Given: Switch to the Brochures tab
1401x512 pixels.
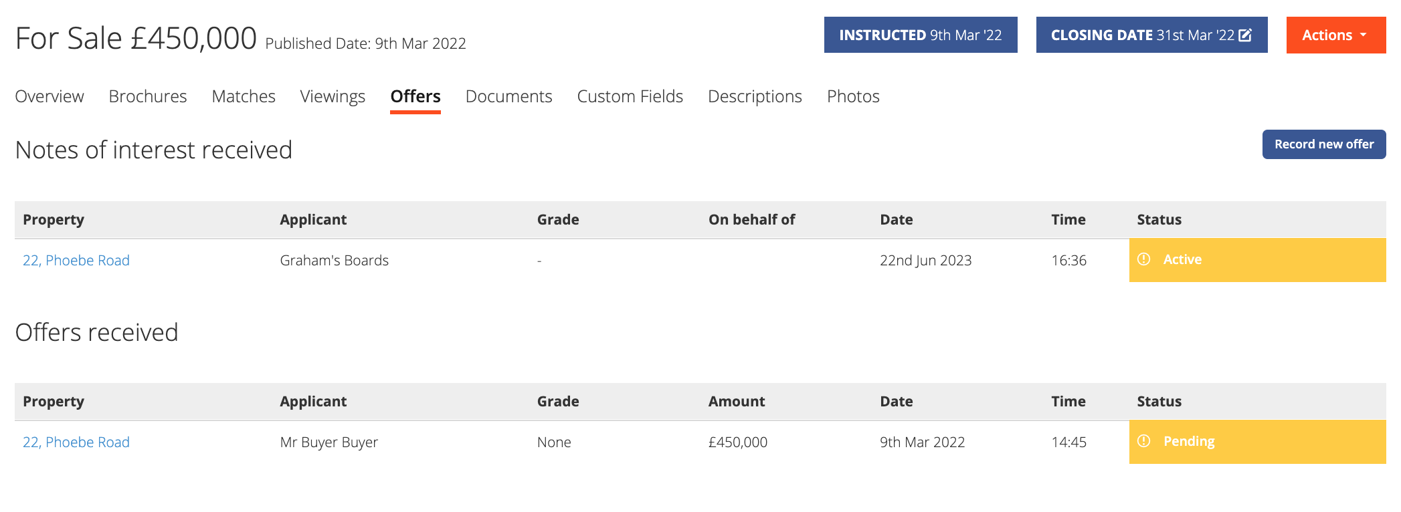Looking at the screenshot, I should coord(148,96).
